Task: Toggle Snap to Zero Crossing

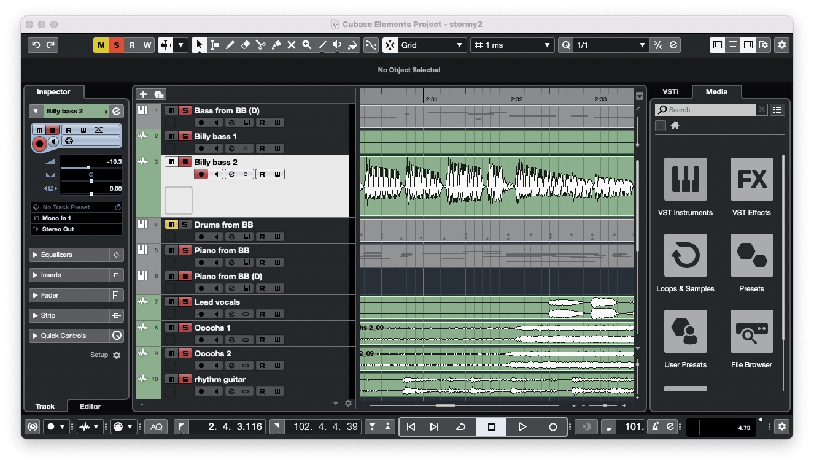Action: 371,45
